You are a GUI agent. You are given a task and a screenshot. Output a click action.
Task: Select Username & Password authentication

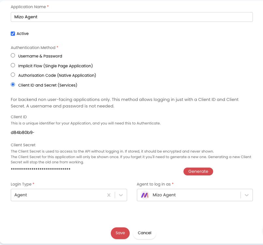(13, 56)
